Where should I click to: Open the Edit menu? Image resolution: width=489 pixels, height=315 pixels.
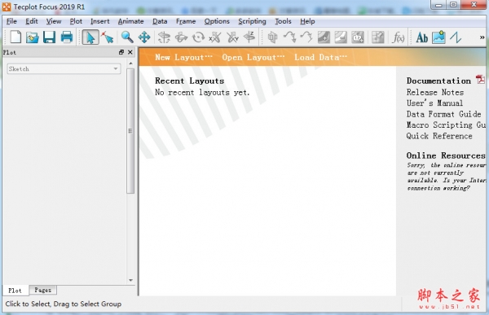[32, 21]
